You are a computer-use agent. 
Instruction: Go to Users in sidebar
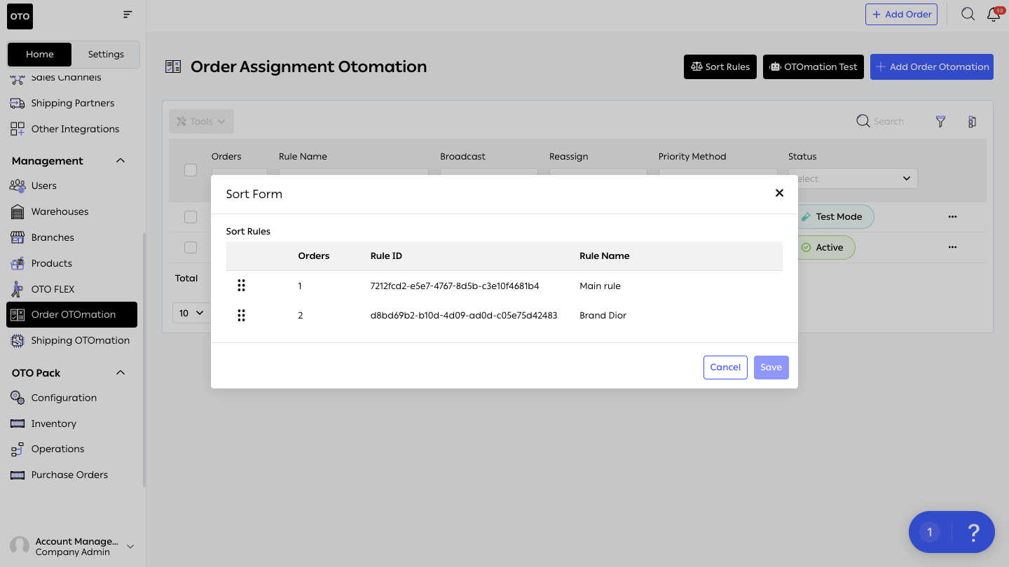point(43,185)
